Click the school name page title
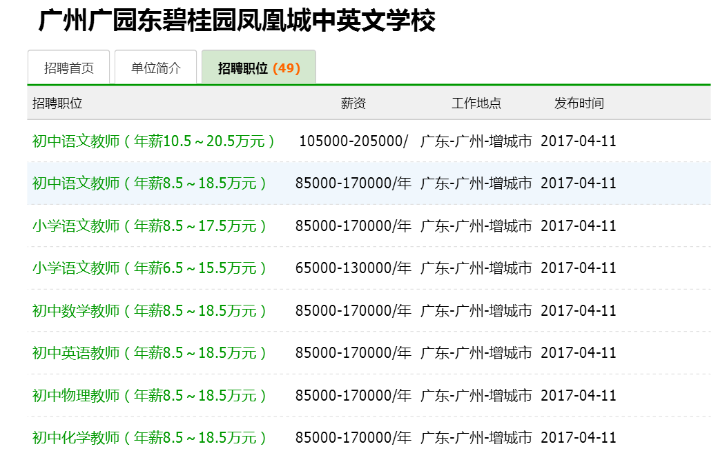 pyautogui.click(x=237, y=21)
